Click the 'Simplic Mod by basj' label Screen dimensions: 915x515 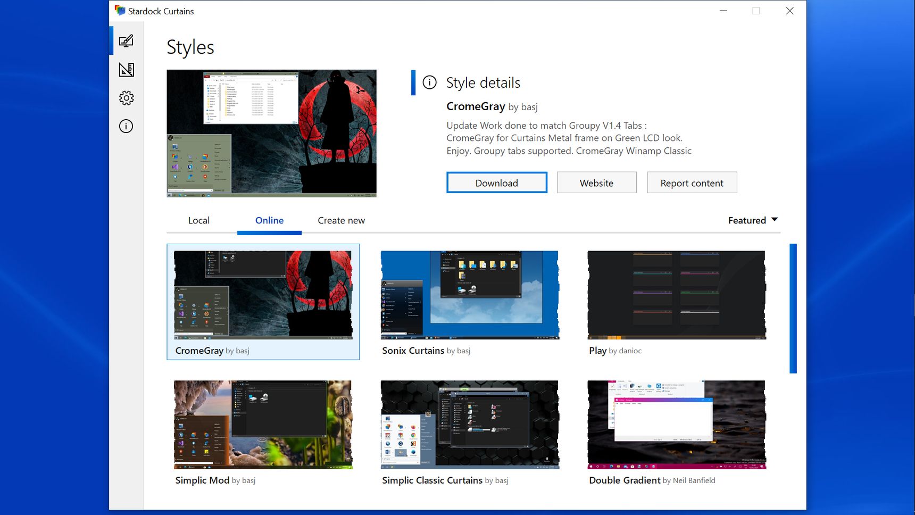click(x=215, y=480)
